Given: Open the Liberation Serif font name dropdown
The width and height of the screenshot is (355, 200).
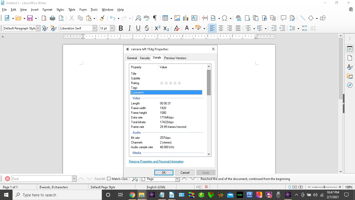Looking at the screenshot, I should tap(95, 28).
